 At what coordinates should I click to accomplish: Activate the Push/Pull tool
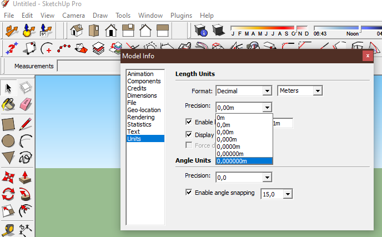(26, 177)
